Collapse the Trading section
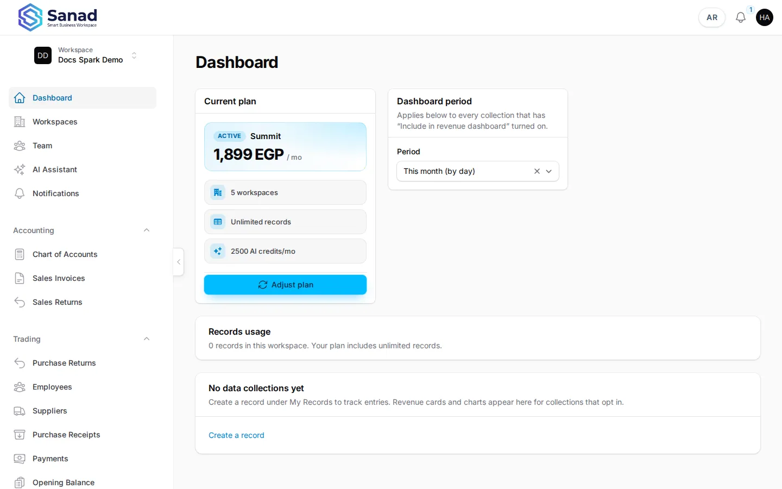Image resolution: width=782 pixels, height=489 pixels. (147, 339)
